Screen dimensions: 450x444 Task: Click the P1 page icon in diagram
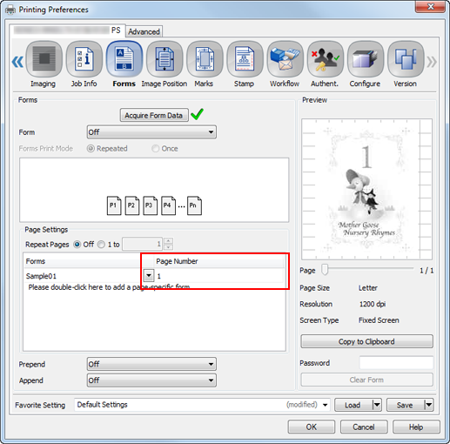coord(114,205)
